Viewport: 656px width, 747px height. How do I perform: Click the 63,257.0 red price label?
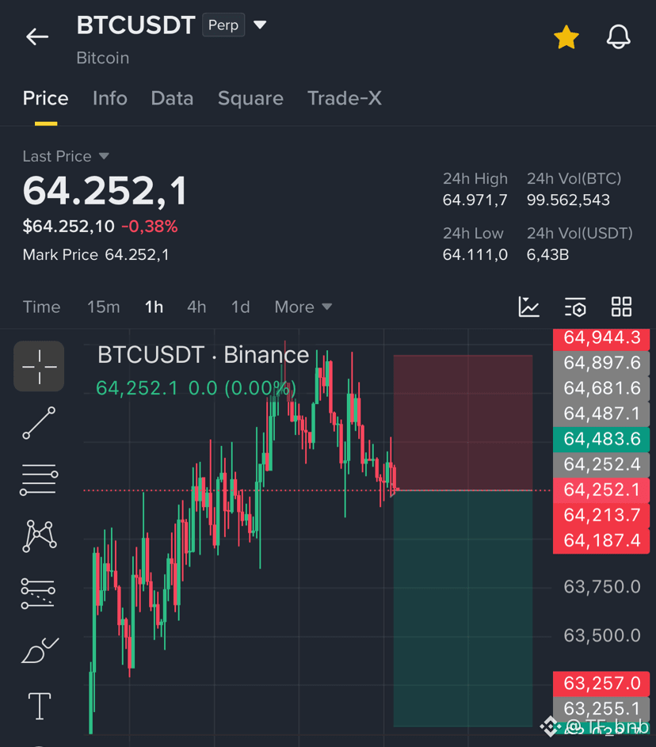point(601,684)
